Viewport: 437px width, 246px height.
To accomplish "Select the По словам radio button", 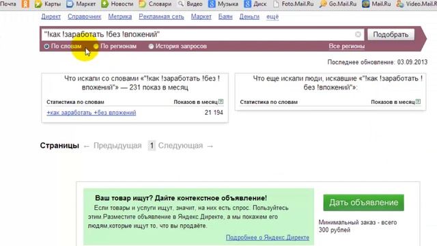I will 46,46.
